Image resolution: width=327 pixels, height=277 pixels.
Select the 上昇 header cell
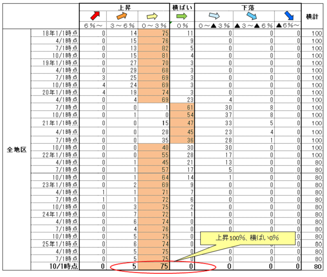click(x=124, y=7)
